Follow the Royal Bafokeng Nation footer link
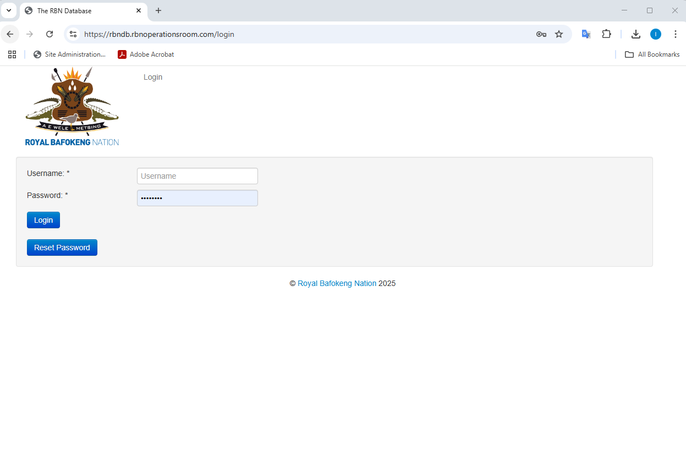This screenshot has height=451, width=686. click(x=337, y=284)
